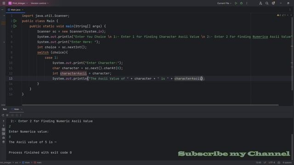Start debugging with the bug icon

[241, 3]
